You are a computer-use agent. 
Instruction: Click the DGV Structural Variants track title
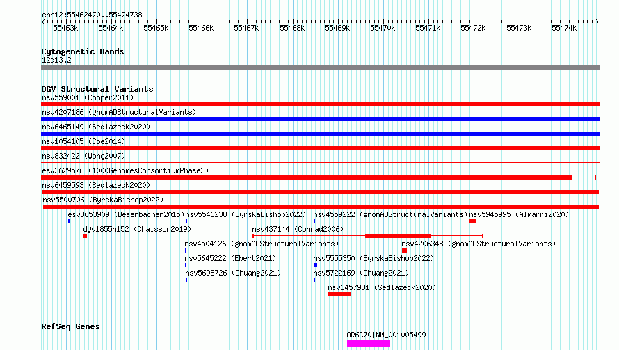pyautogui.click(x=97, y=89)
